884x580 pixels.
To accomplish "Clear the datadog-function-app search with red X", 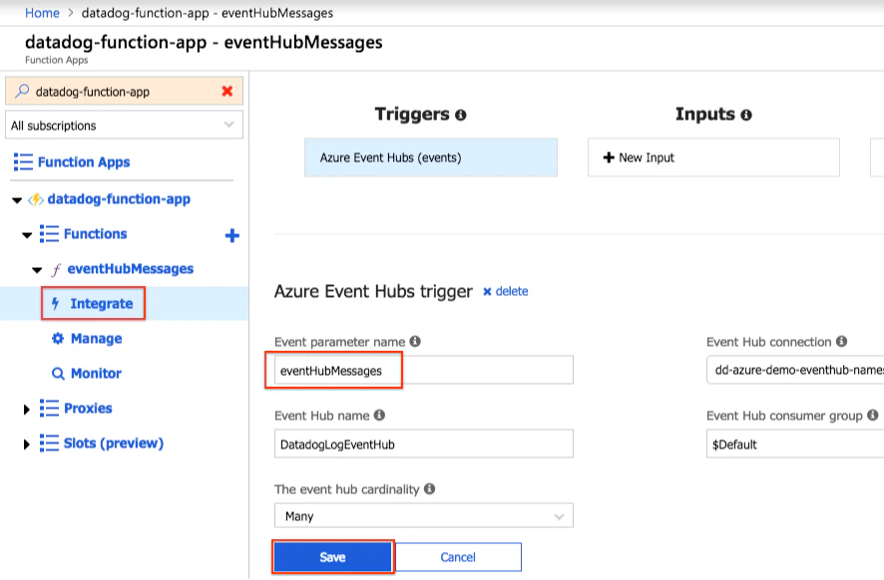I will (227, 92).
